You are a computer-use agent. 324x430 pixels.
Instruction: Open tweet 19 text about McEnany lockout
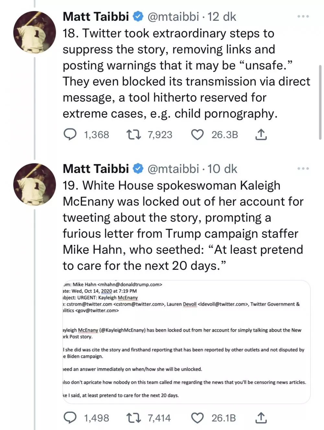pyautogui.click(x=183, y=226)
